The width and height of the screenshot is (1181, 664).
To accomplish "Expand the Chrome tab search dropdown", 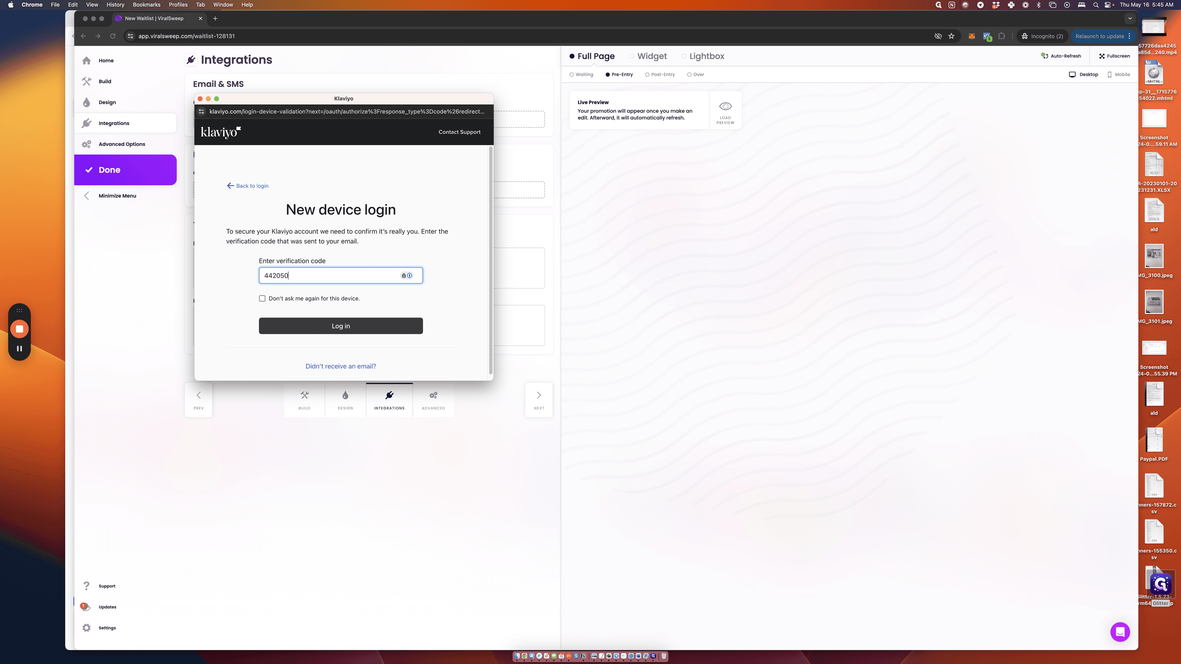I will (x=1130, y=18).
